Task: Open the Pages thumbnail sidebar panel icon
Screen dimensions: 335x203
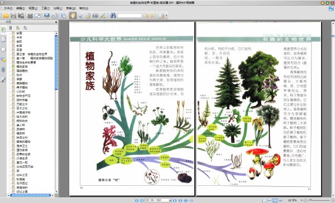Action: [3, 39]
